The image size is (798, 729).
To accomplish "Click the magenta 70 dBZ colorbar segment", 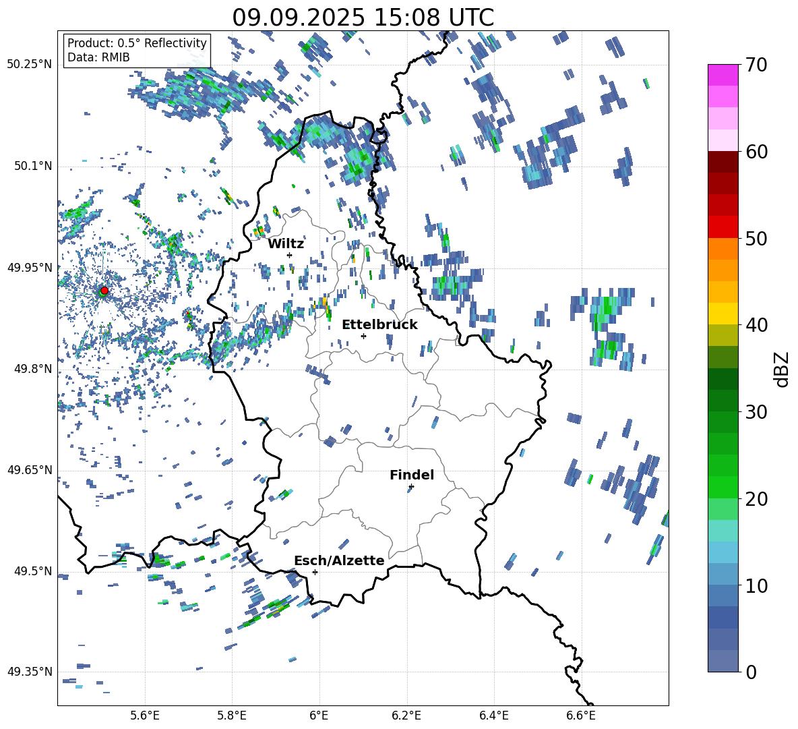I will coord(723,75).
